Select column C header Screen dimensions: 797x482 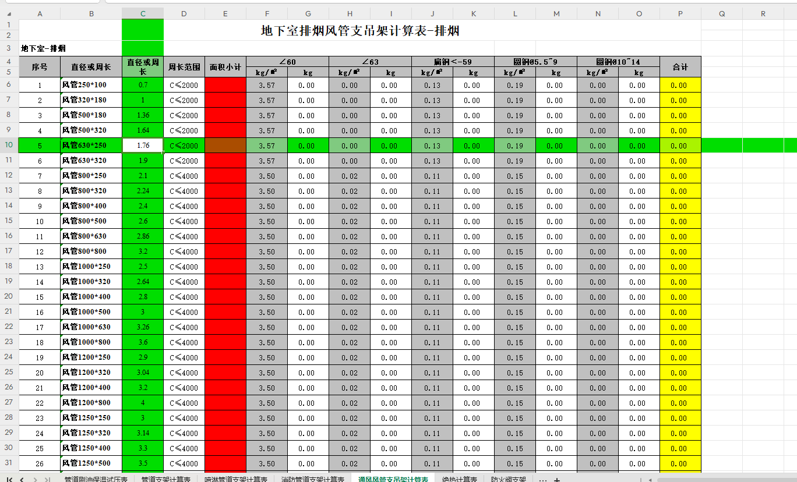143,13
